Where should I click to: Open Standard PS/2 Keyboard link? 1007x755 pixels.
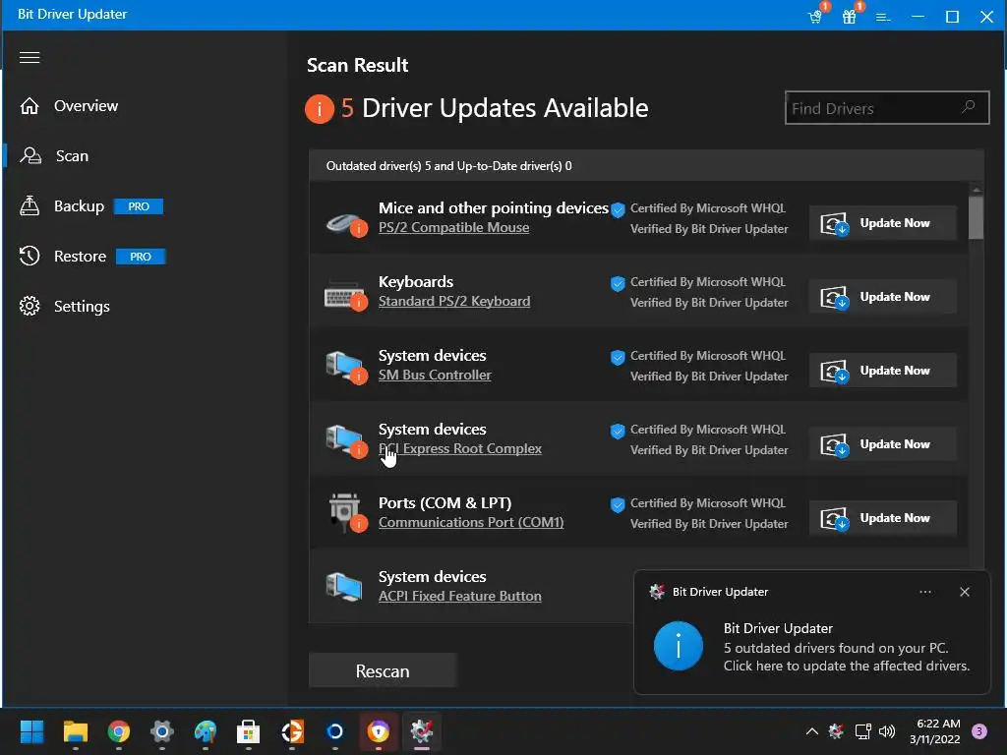tap(454, 301)
